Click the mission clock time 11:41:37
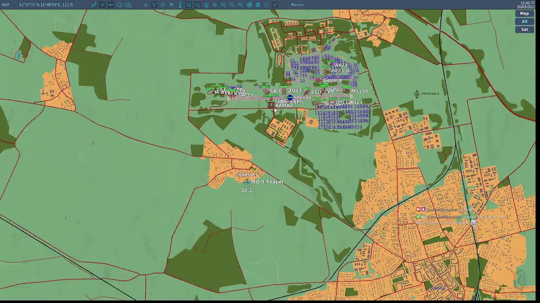Screen dimensions: 540x303 click(528, 3)
